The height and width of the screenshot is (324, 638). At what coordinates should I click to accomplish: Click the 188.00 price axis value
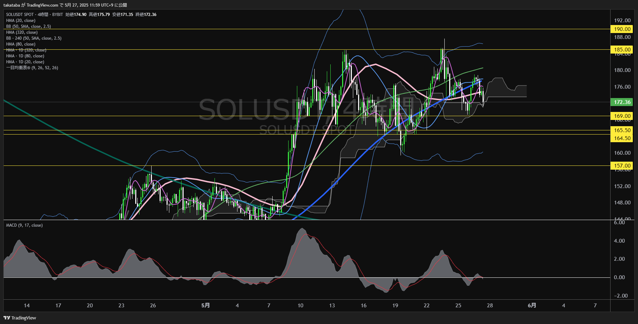pyautogui.click(x=622, y=37)
